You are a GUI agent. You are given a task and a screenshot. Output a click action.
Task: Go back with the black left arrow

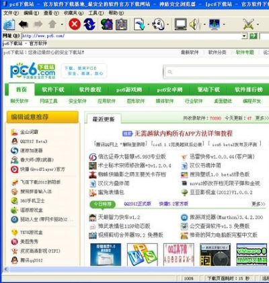[24, 24]
